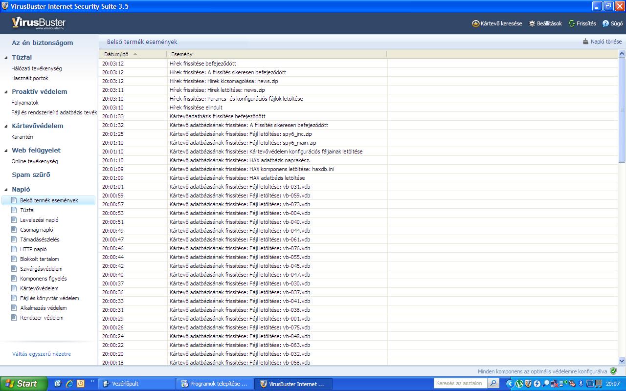This screenshot has height=391, width=626.
Task: Click Alkalmazás védelem page icon
Action: tap(14, 308)
